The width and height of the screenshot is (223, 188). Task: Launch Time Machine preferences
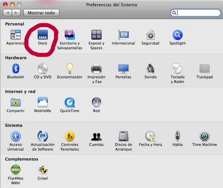click(204, 136)
